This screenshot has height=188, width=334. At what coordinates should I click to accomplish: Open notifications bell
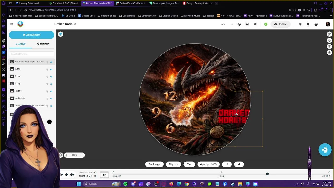click(x=308, y=24)
